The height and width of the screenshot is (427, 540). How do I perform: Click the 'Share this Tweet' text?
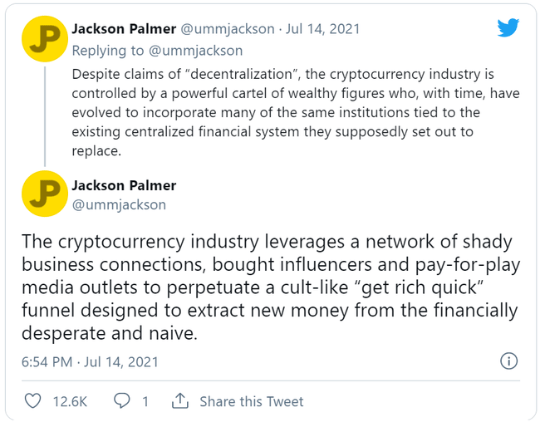click(x=252, y=401)
